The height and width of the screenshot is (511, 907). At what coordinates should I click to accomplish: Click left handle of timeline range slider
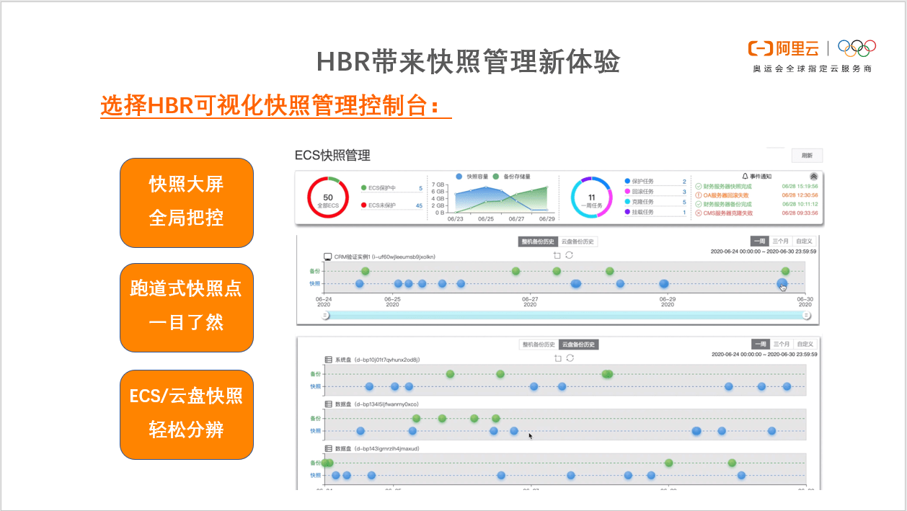click(325, 315)
